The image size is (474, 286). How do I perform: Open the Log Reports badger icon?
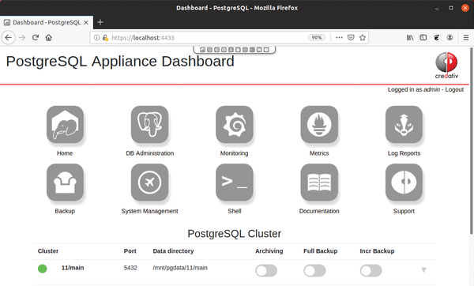pos(404,124)
